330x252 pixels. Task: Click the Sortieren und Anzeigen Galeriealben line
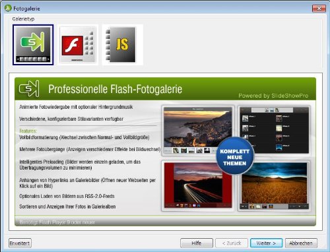coord(67,206)
